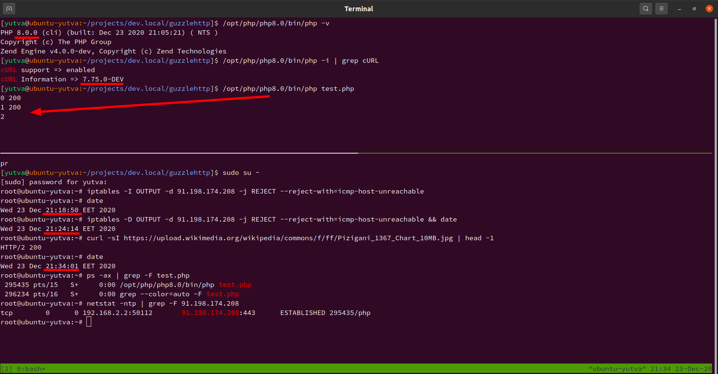Click the underlined PHP version 8.0.0
Image resolution: width=718 pixels, height=374 pixels.
(x=26, y=33)
